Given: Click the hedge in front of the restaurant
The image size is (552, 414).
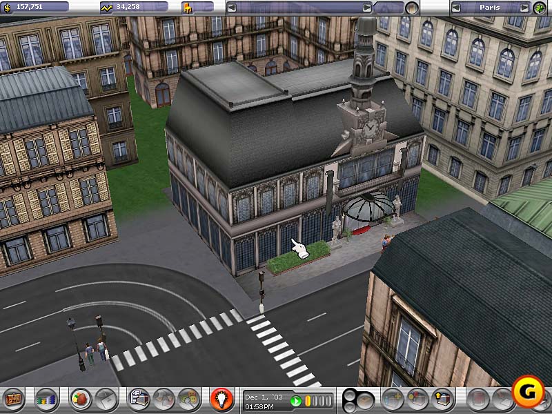Looking at the screenshot, I should click(299, 257).
